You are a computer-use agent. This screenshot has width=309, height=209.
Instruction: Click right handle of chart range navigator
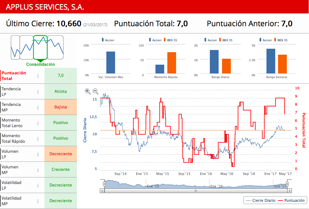tap(287, 184)
